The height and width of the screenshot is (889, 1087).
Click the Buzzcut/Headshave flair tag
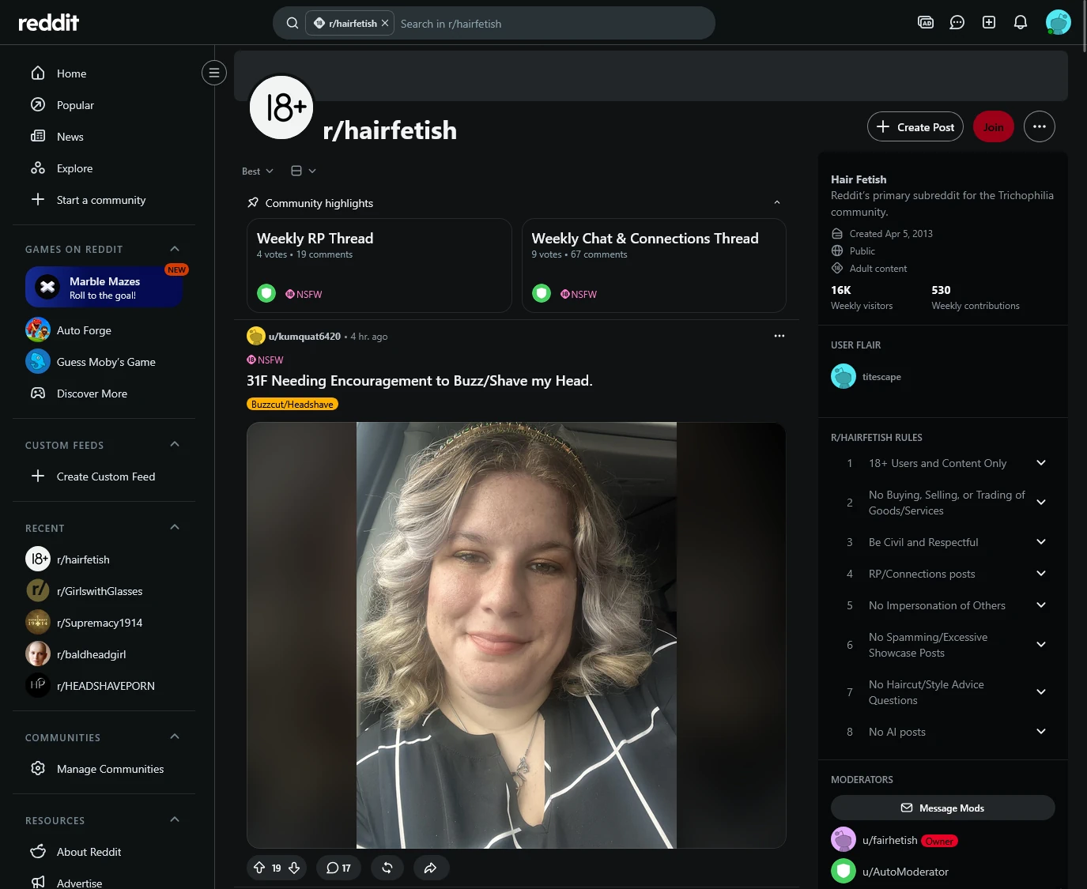coord(293,404)
